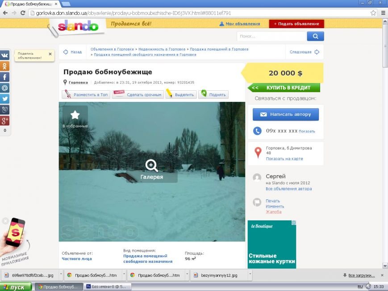Image resolution: width=388 pixels, height=291 pixels.
Task: Share on LiveJournal pencil icon
Action: (5, 110)
